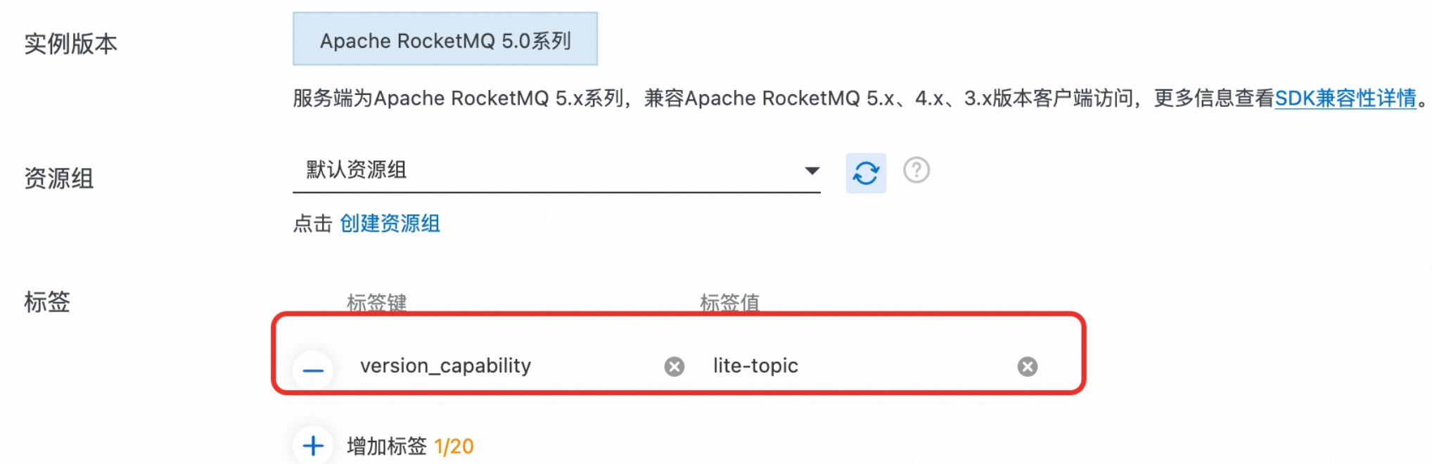Screen dimensions: 1432x464
Task: Click the 创建资源组 link
Action: (x=390, y=224)
